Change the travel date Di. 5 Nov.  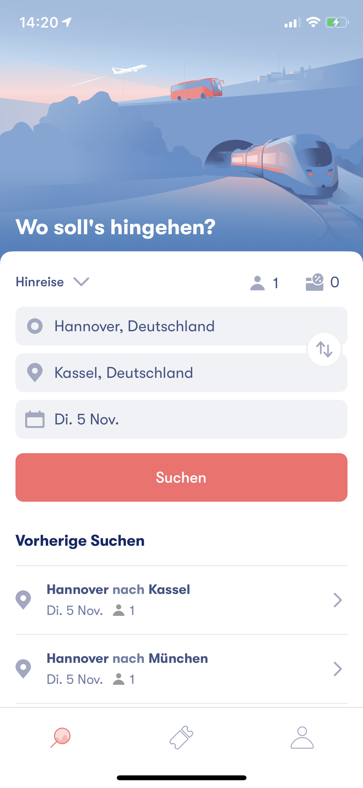[x=181, y=419]
